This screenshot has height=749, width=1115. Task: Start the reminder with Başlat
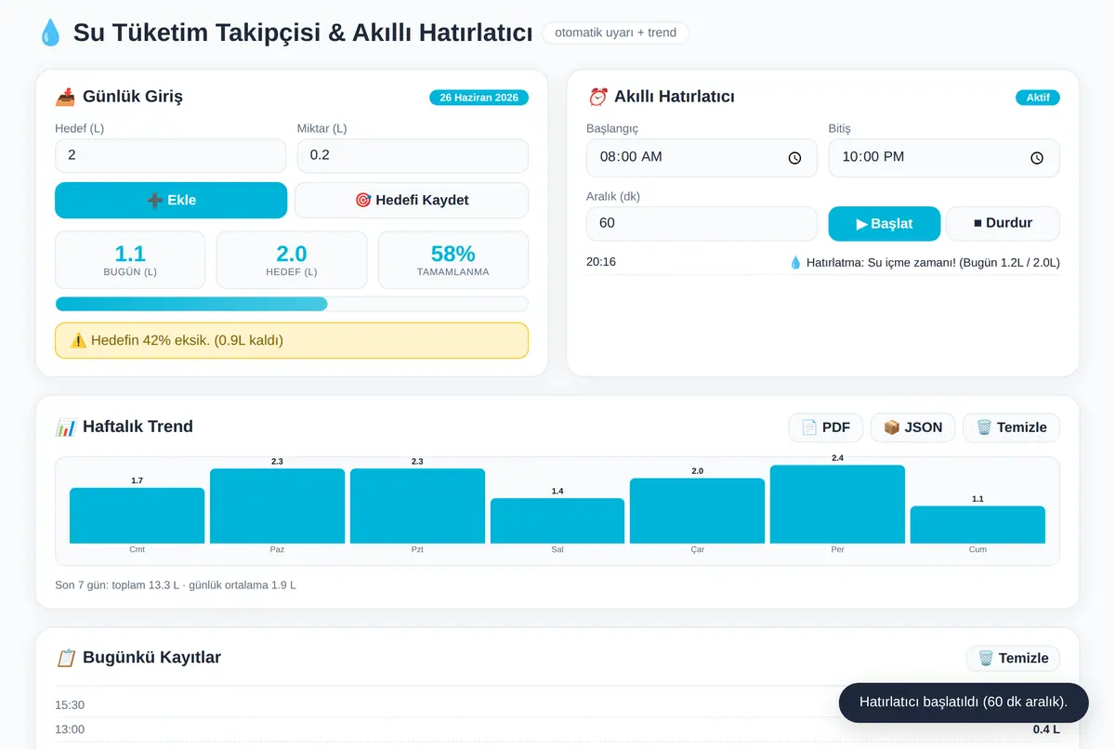click(885, 224)
